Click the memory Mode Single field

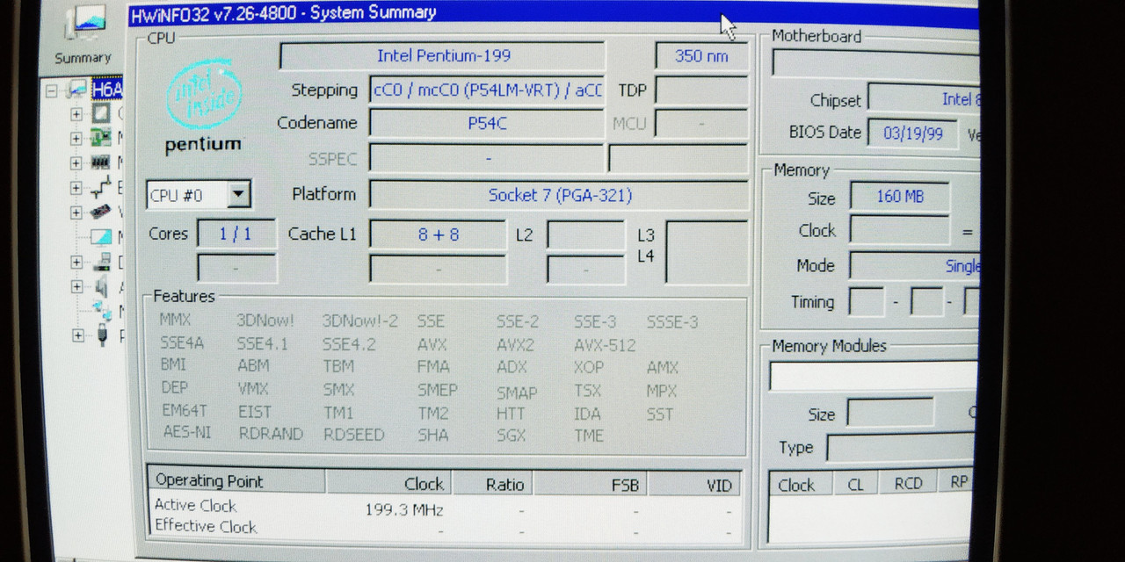pos(914,266)
